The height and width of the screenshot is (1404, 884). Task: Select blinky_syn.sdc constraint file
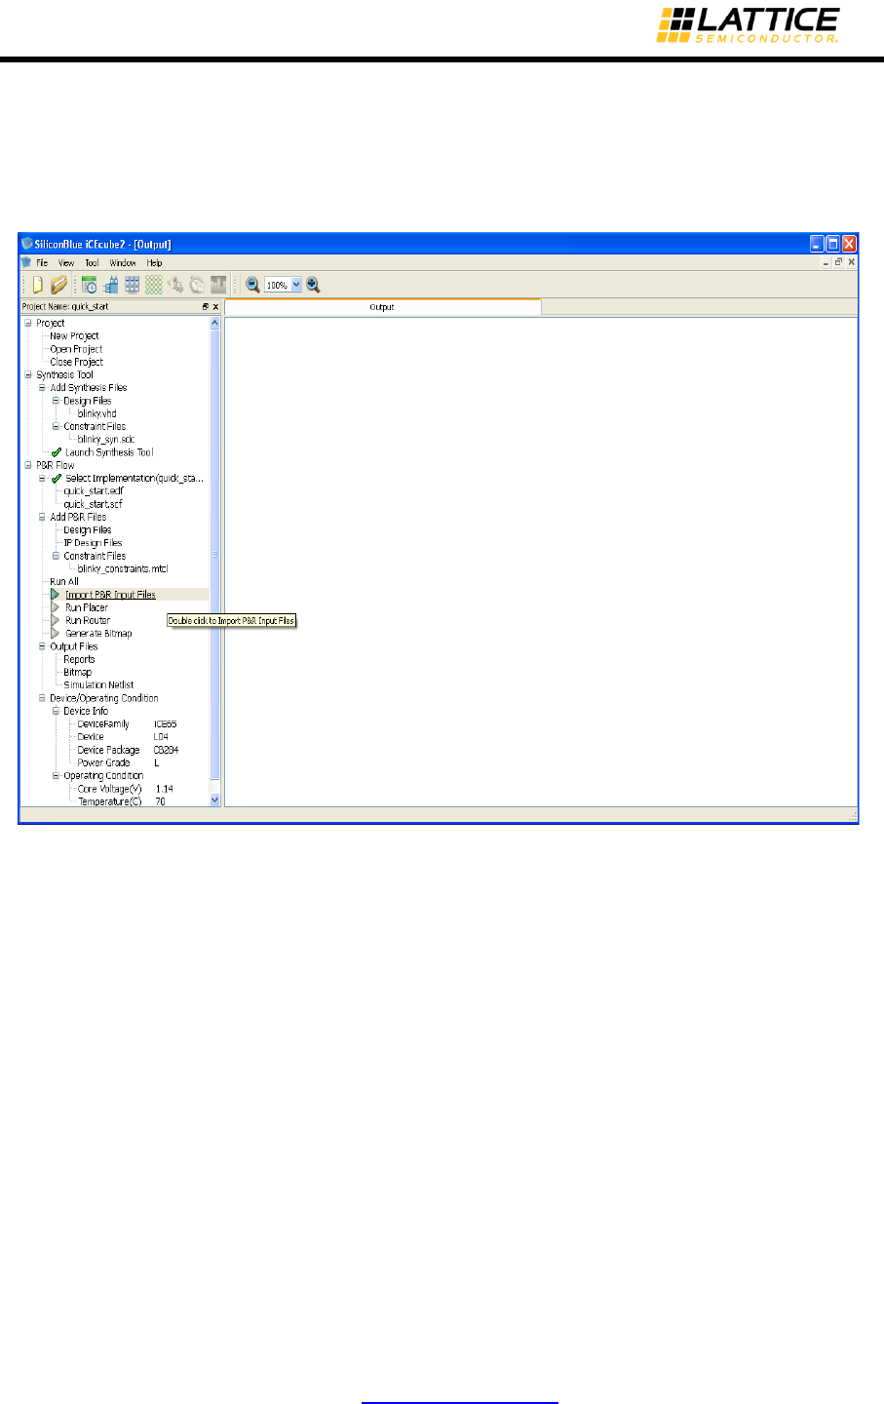click(x=106, y=440)
